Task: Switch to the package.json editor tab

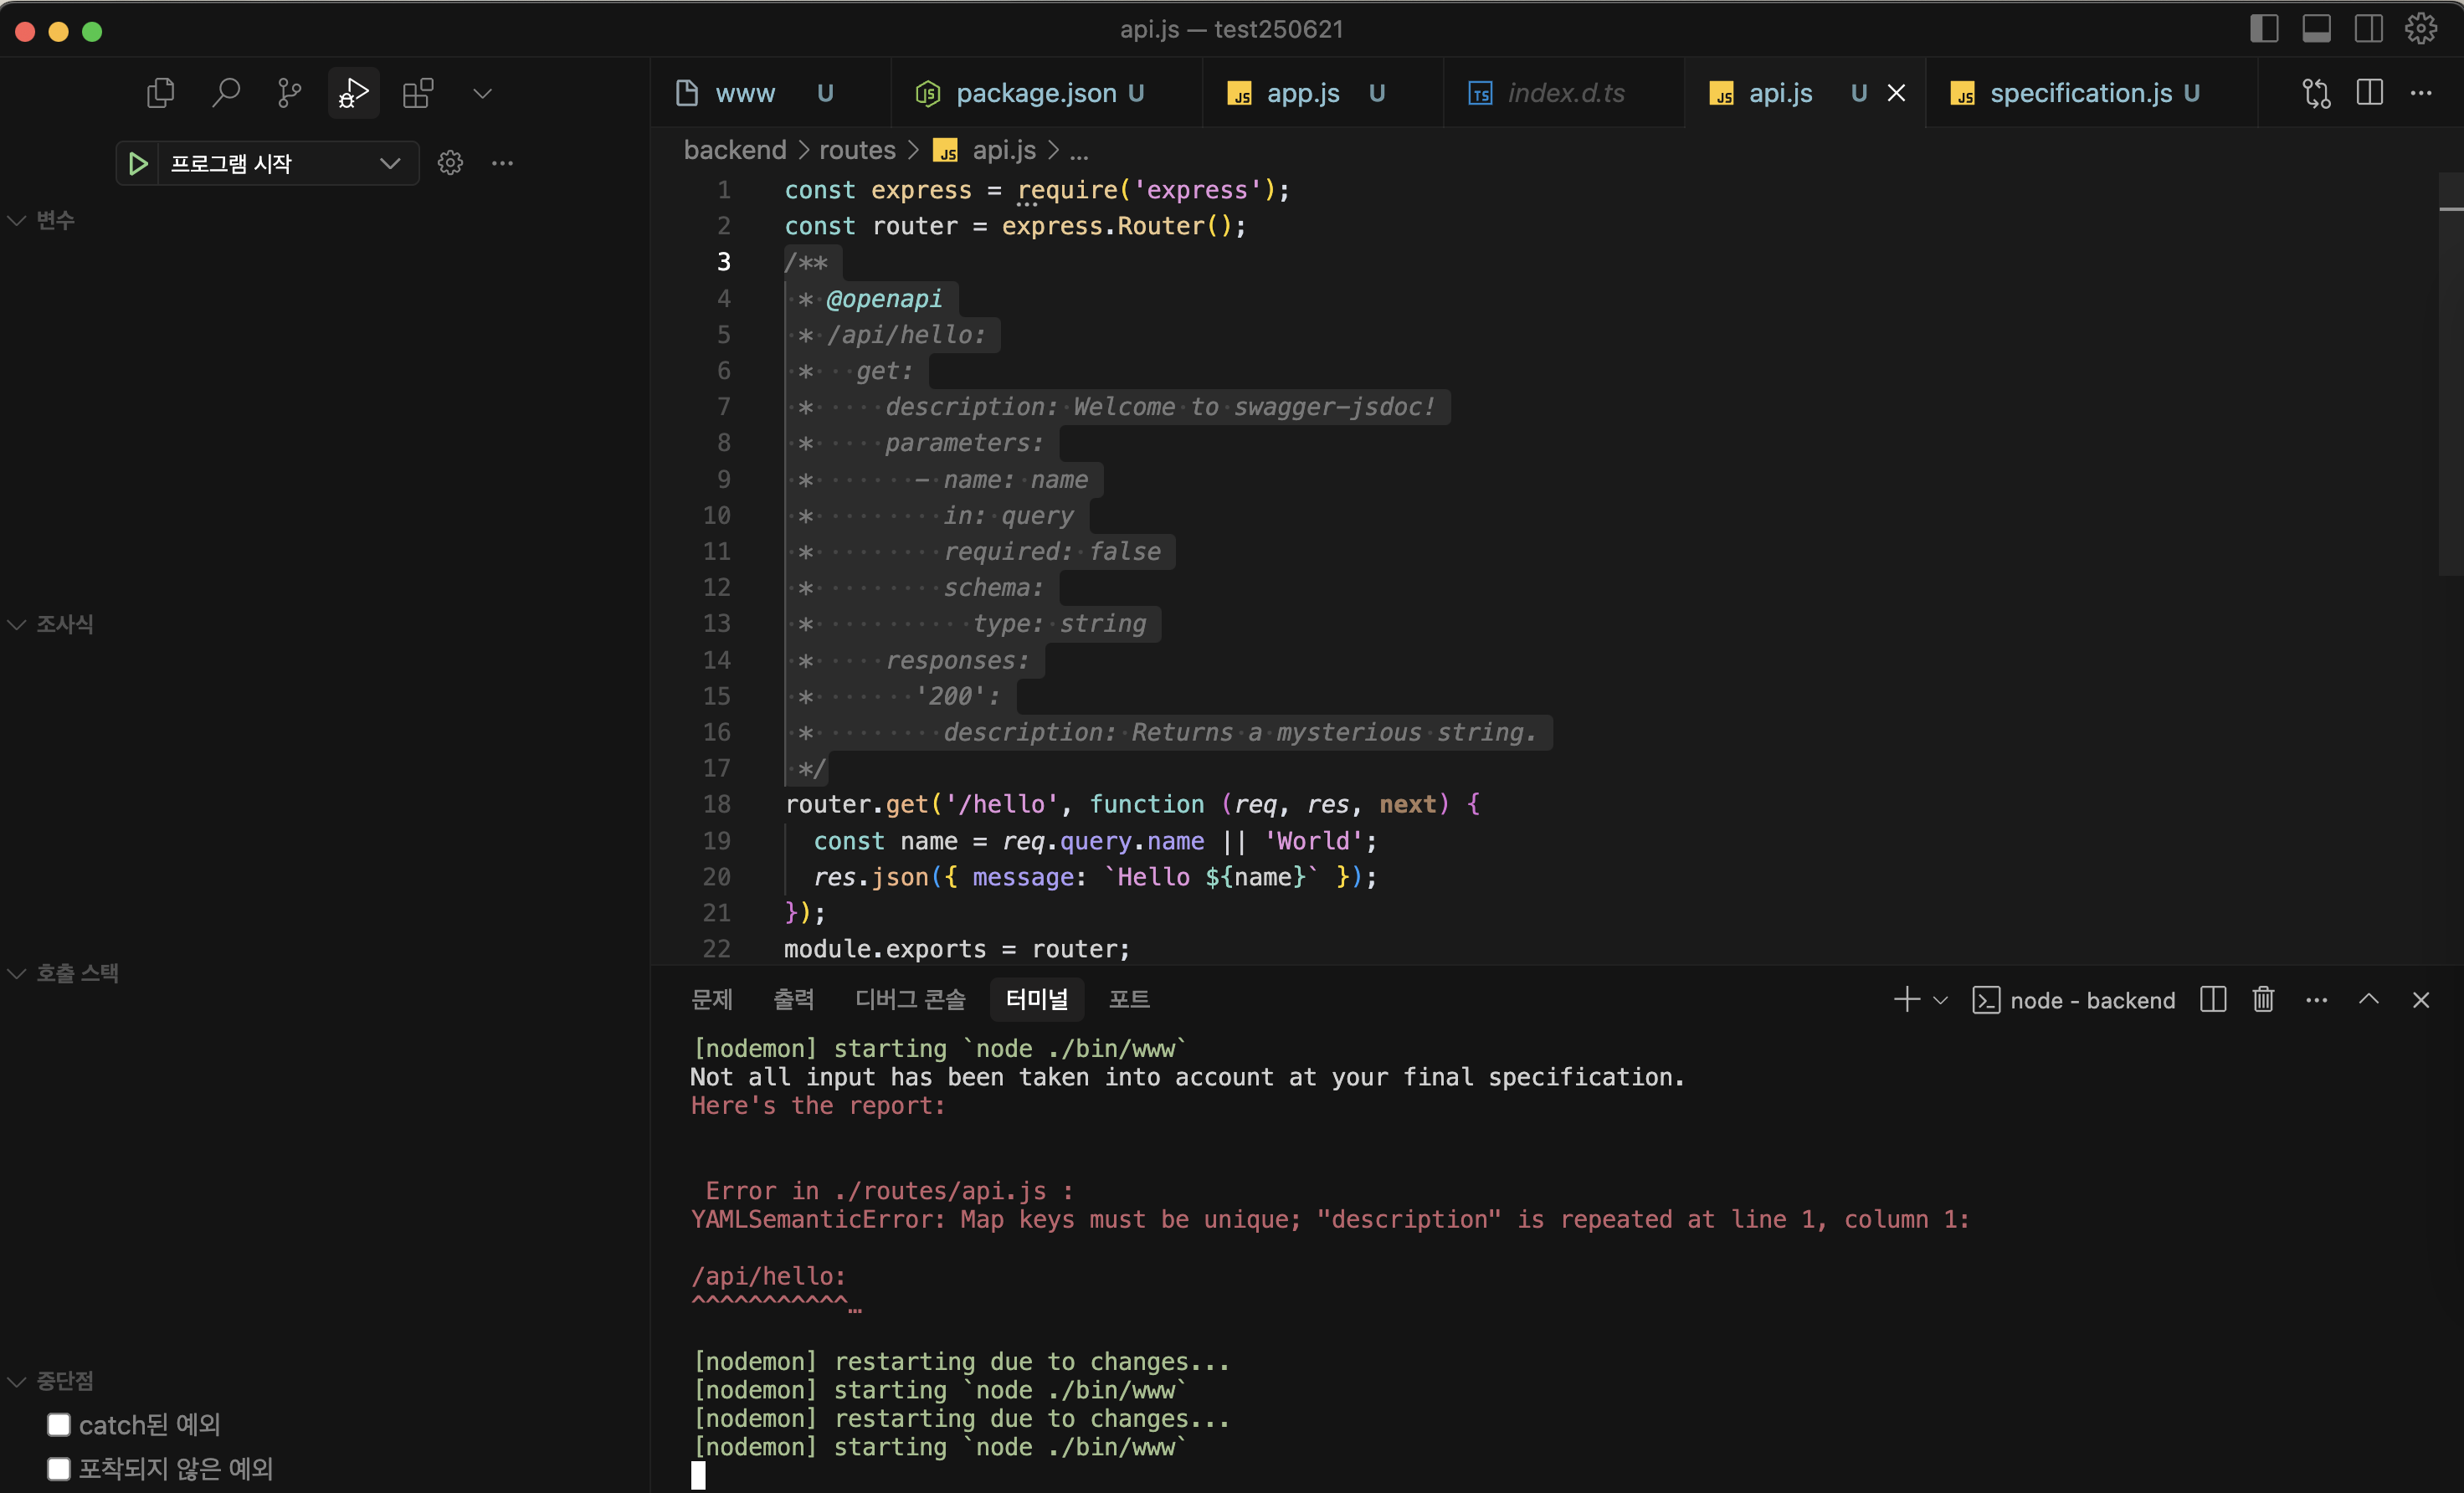Action: click(x=1046, y=93)
